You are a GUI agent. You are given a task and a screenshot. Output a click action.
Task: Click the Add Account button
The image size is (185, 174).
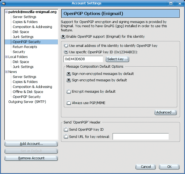[x=31, y=144]
